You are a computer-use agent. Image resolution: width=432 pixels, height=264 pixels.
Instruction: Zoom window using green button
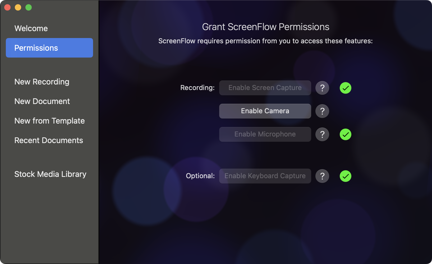[x=29, y=7]
